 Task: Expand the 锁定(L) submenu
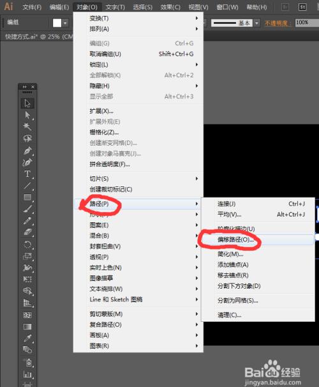138,64
